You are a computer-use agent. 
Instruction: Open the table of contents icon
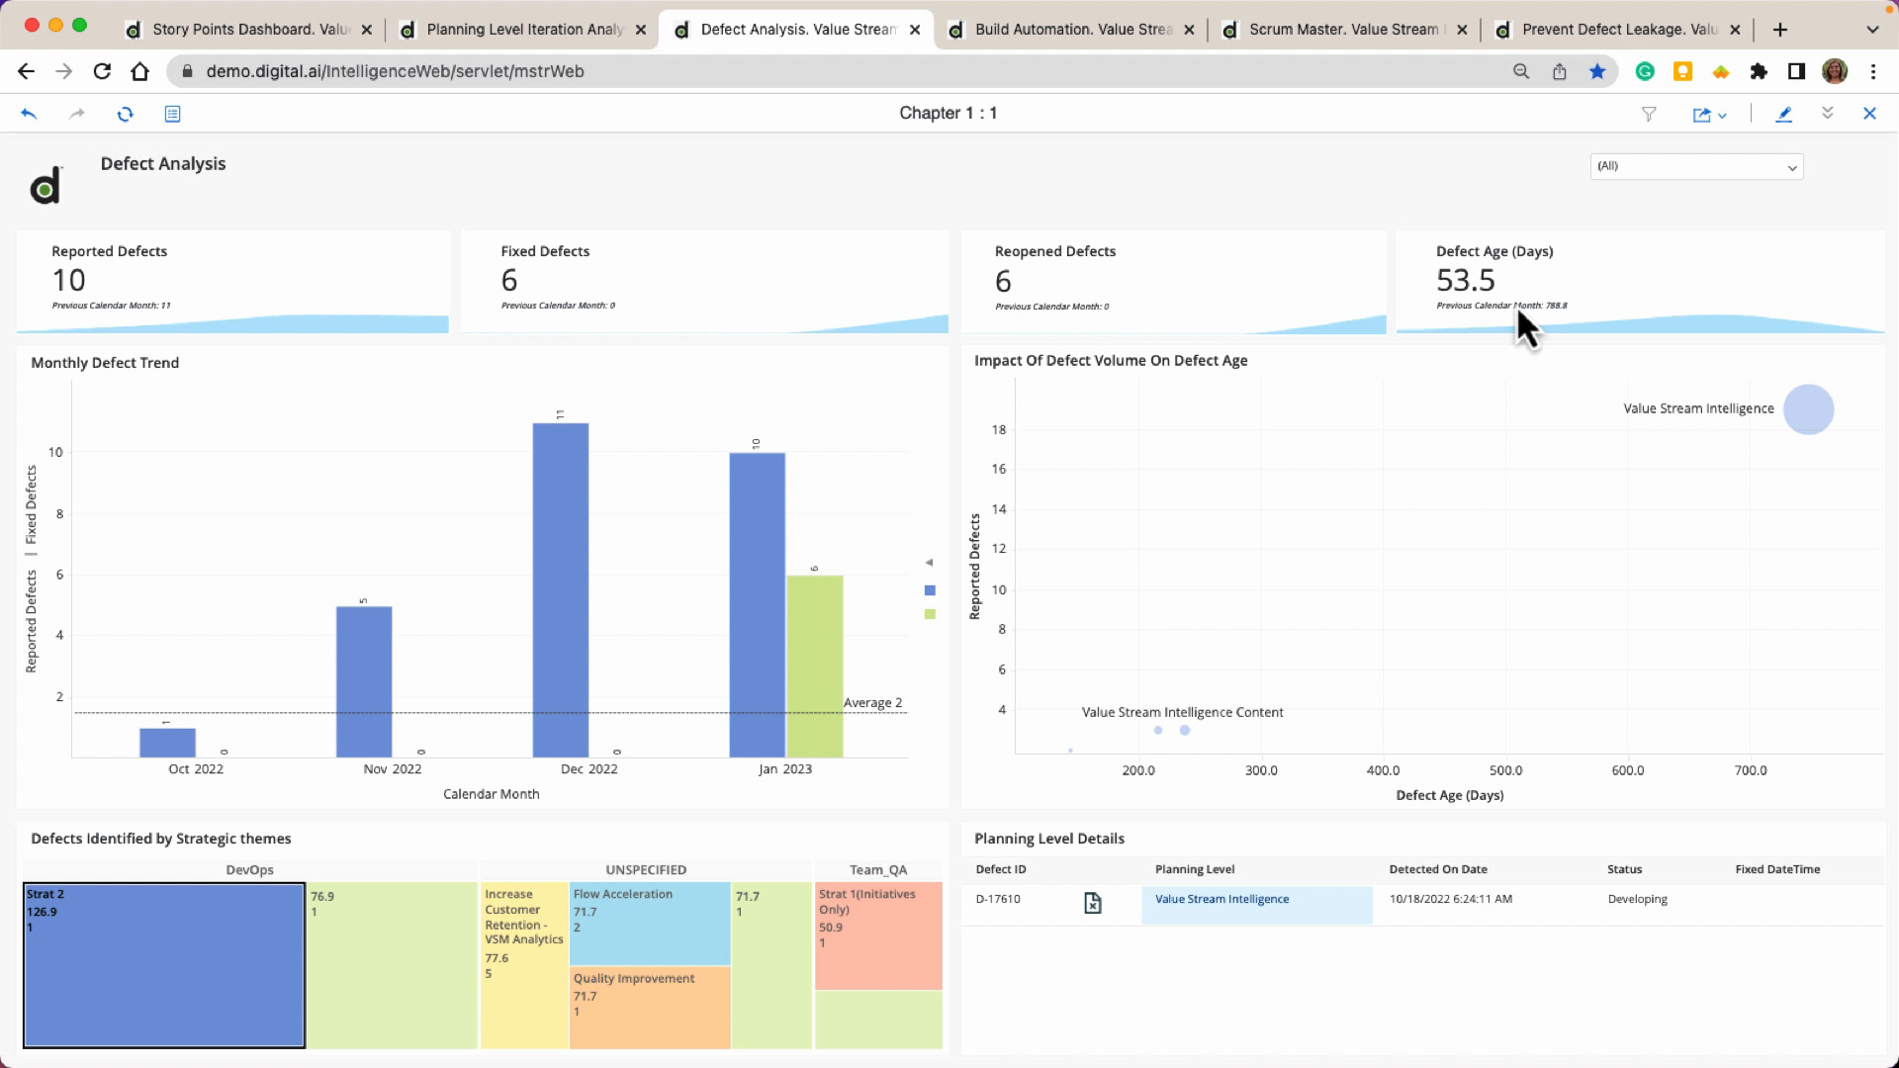tap(172, 114)
